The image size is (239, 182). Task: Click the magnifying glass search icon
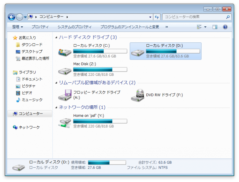[228, 17]
